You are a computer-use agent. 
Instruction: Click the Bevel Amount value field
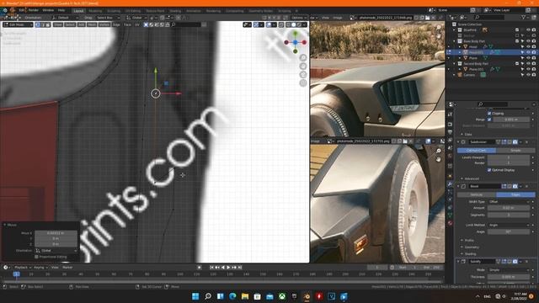(x=509, y=208)
